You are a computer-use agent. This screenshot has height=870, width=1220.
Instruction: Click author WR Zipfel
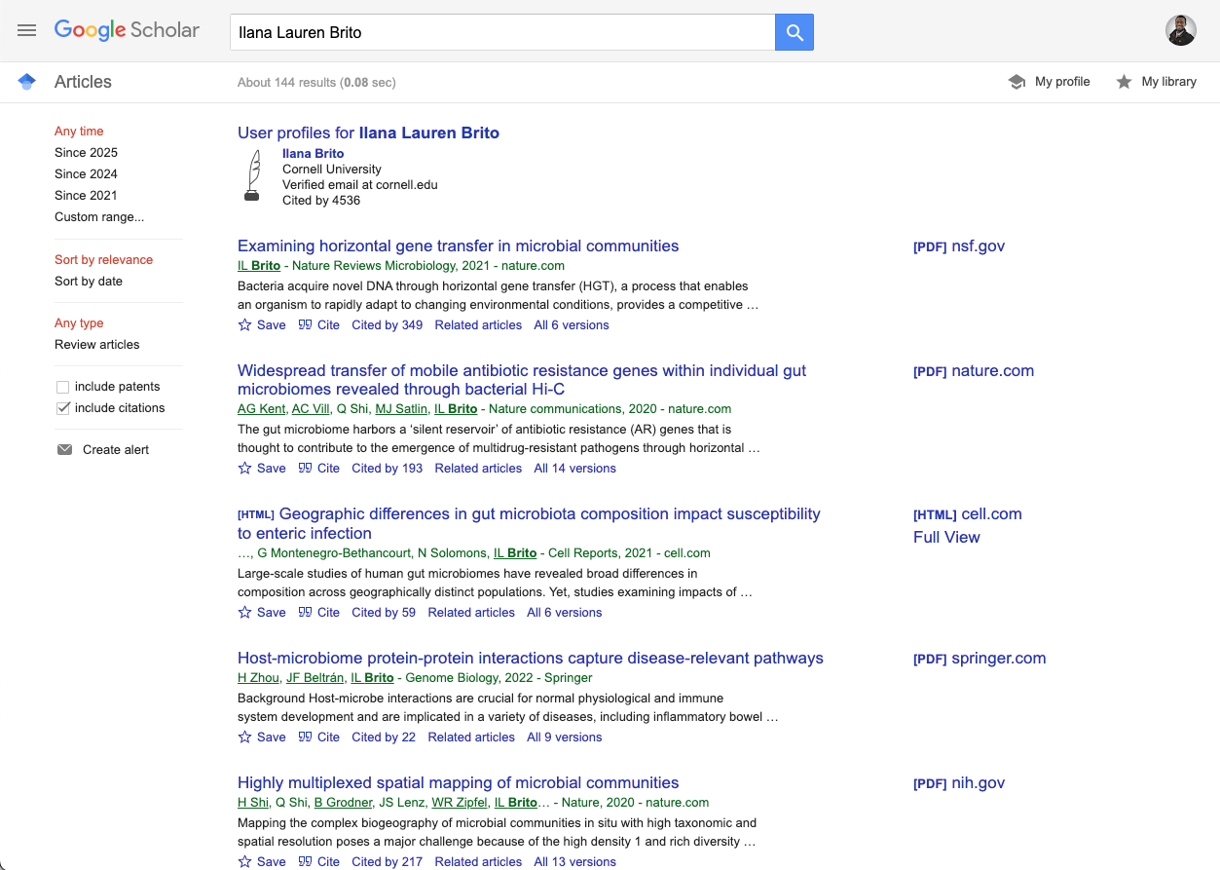(x=459, y=803)
